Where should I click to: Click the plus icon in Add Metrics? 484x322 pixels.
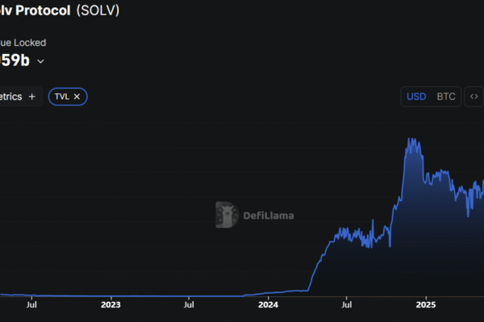32,97
